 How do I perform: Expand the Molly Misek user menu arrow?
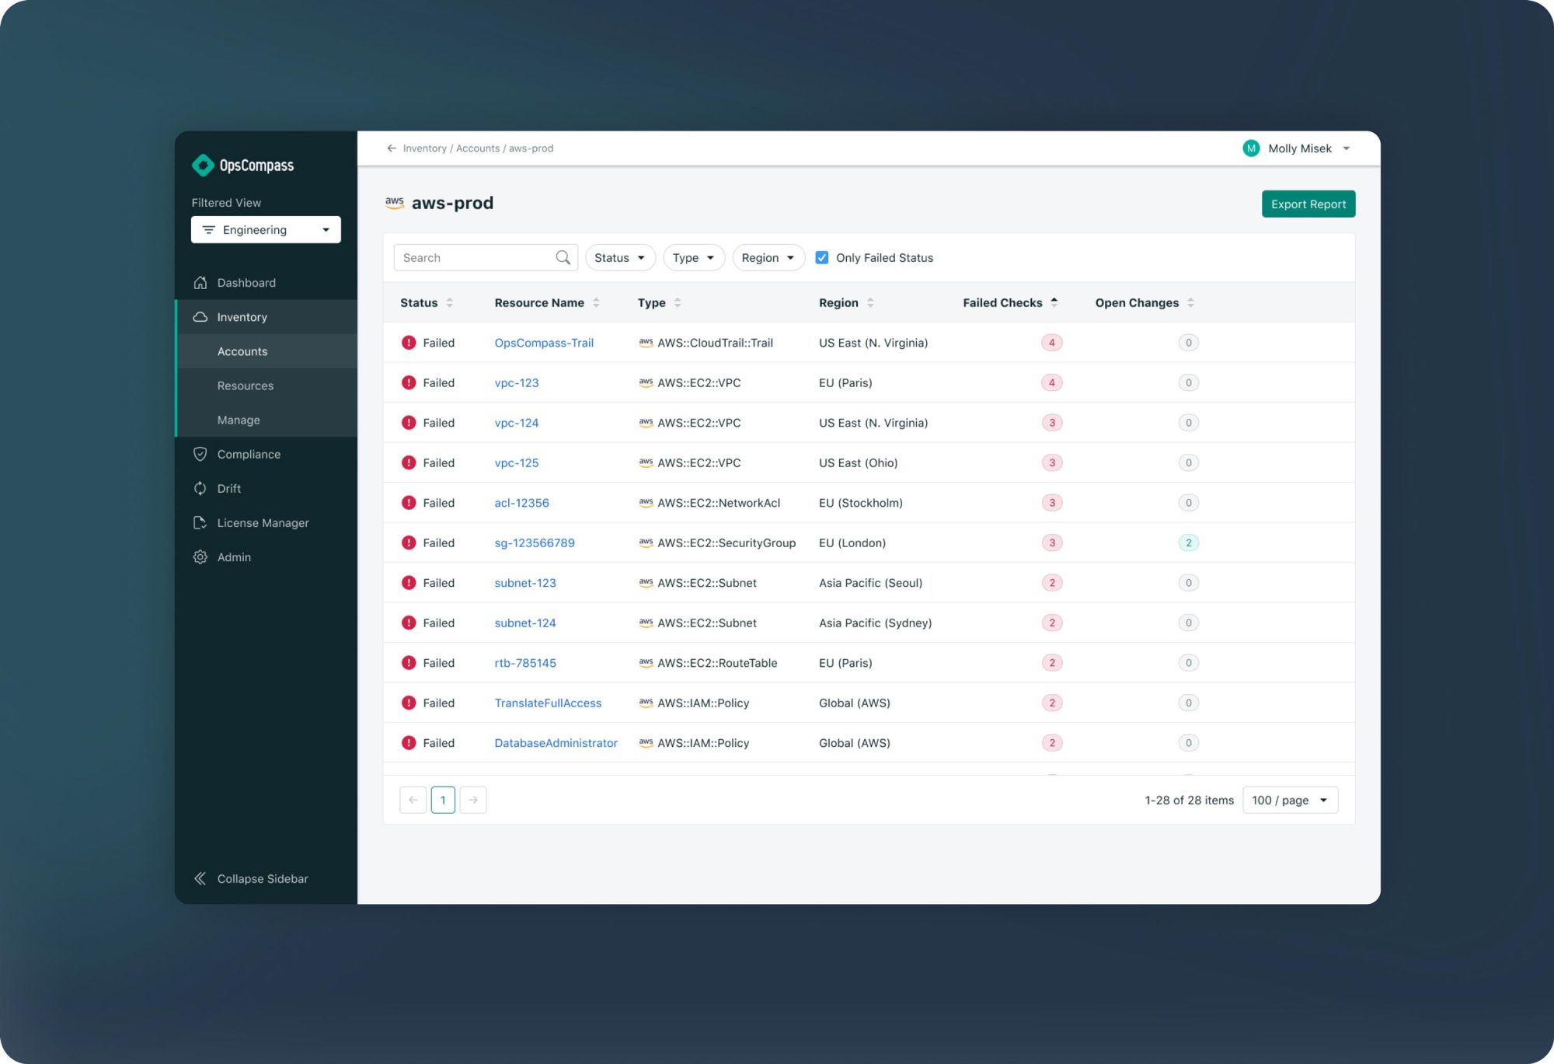point(1347,148)
